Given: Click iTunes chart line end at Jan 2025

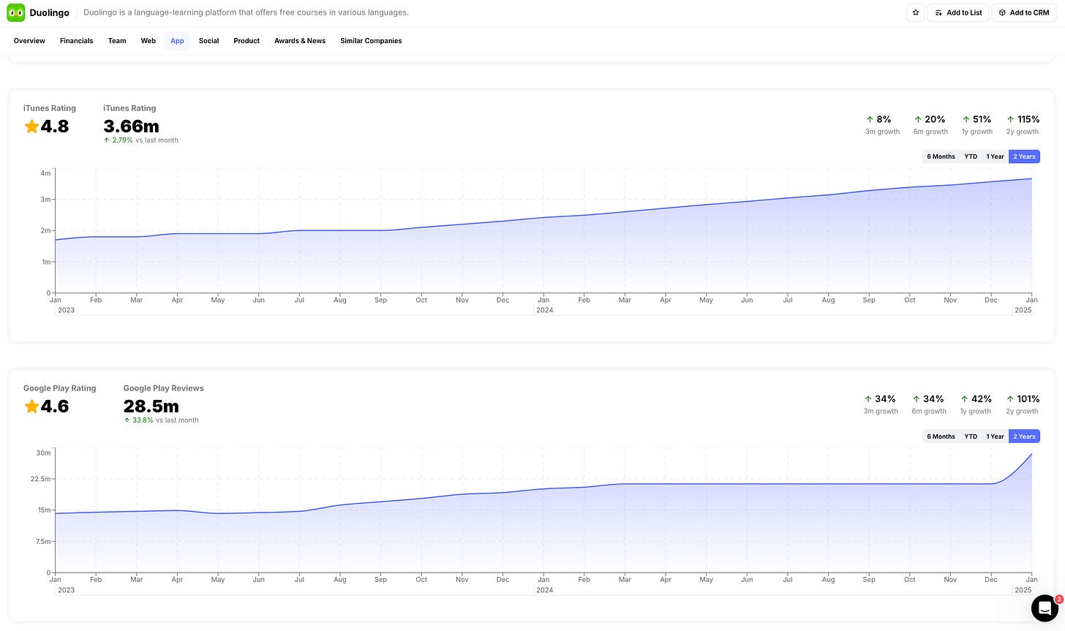Looking at the screenshot, I should pos(1031,178).
